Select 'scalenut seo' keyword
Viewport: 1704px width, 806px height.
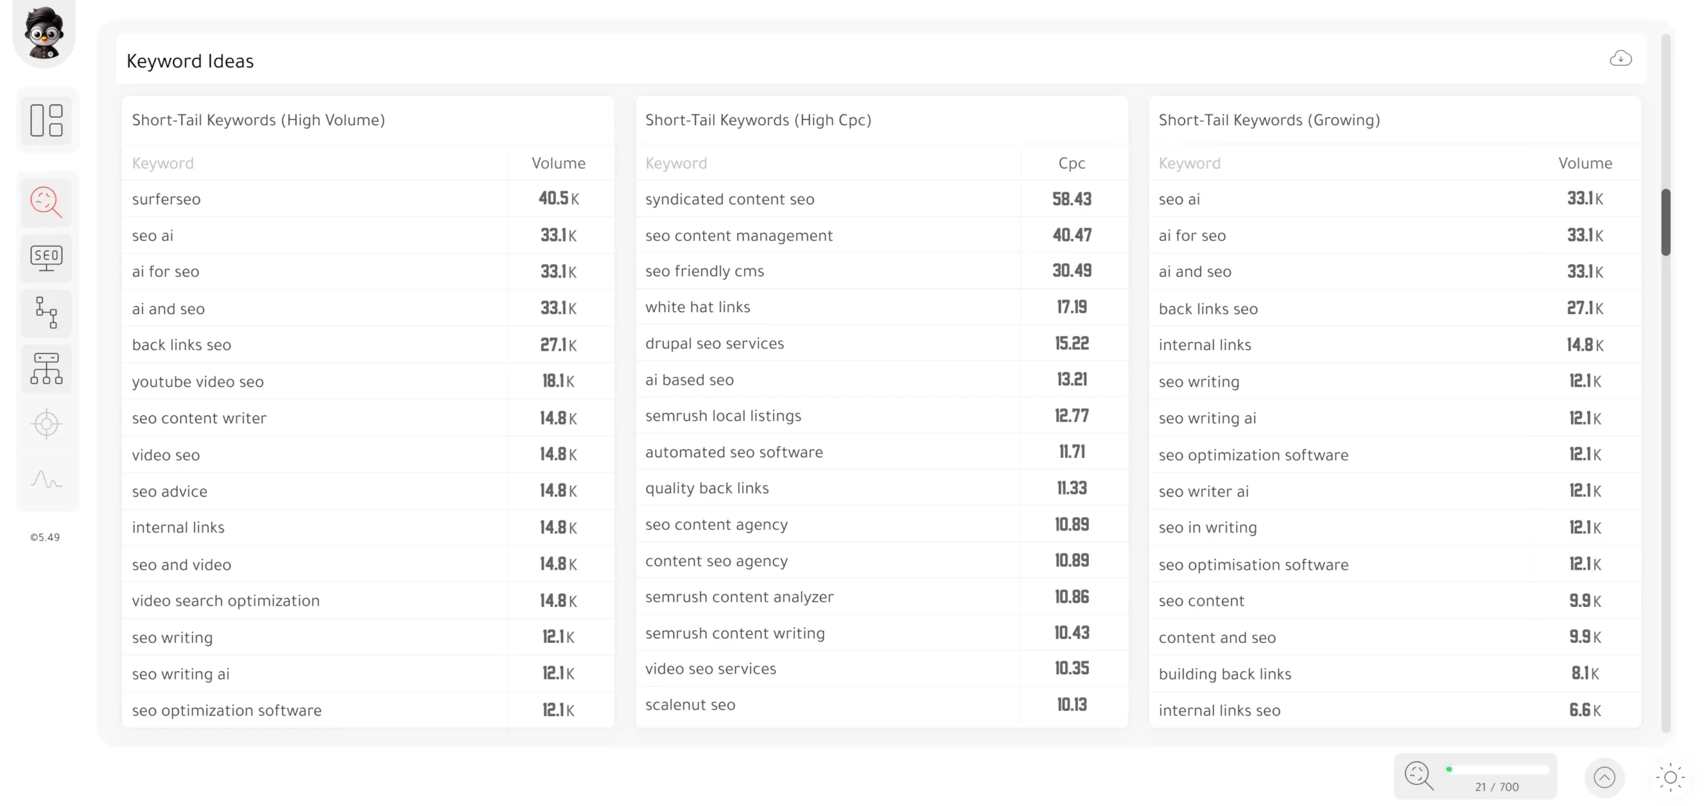tap(690, 705)
